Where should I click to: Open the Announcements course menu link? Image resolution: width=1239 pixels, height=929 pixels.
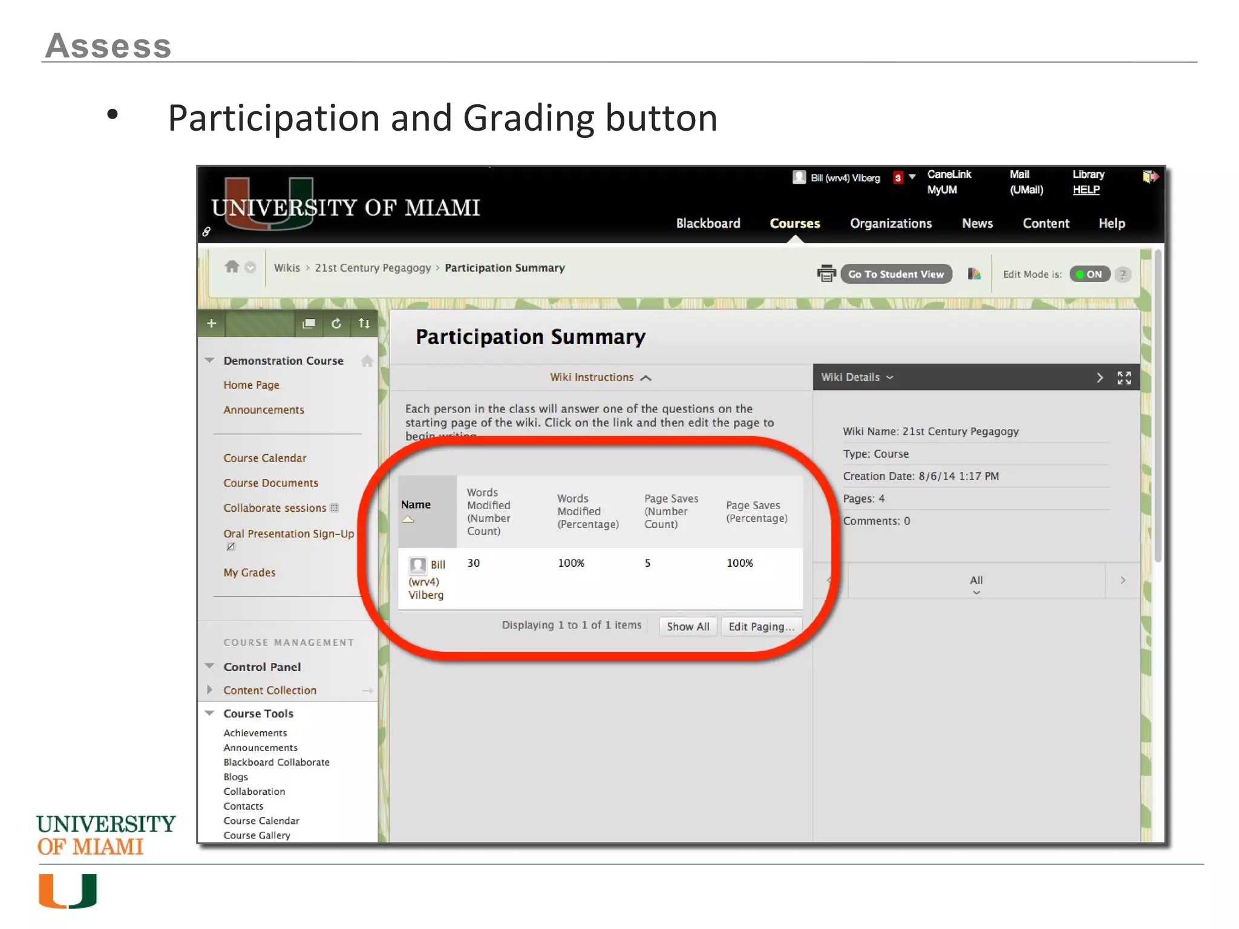[x=264, y=410]
